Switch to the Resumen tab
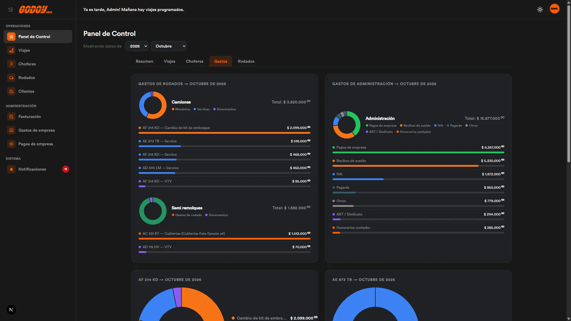 [145, 61]
